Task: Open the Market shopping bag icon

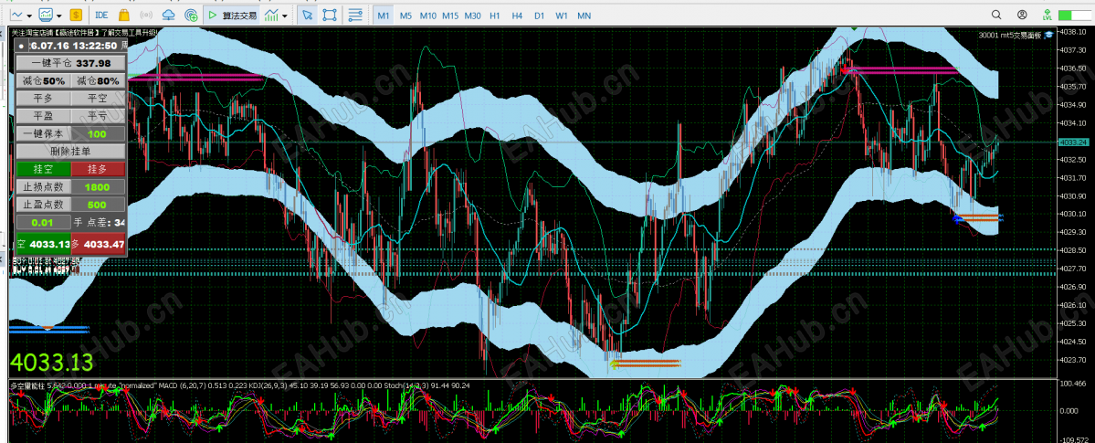Action: (x=123, y=14)
